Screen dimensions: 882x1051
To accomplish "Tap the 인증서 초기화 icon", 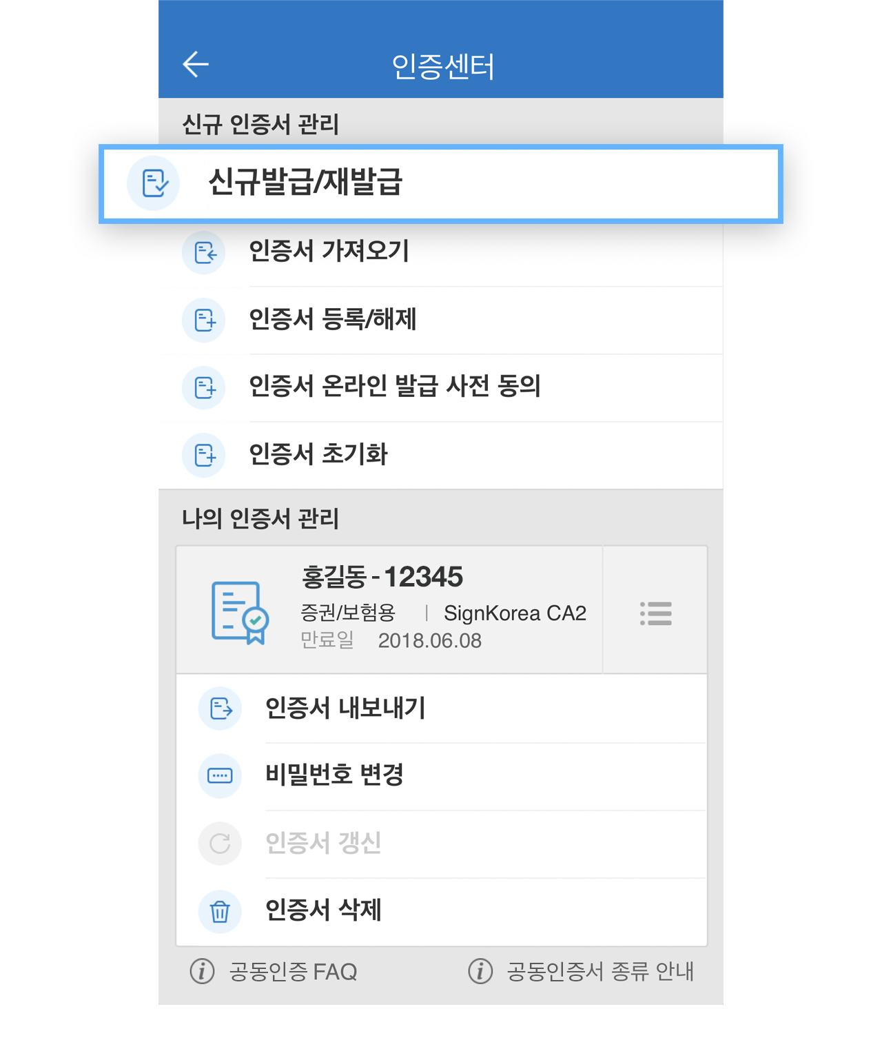I will click(x=204, y=456).
